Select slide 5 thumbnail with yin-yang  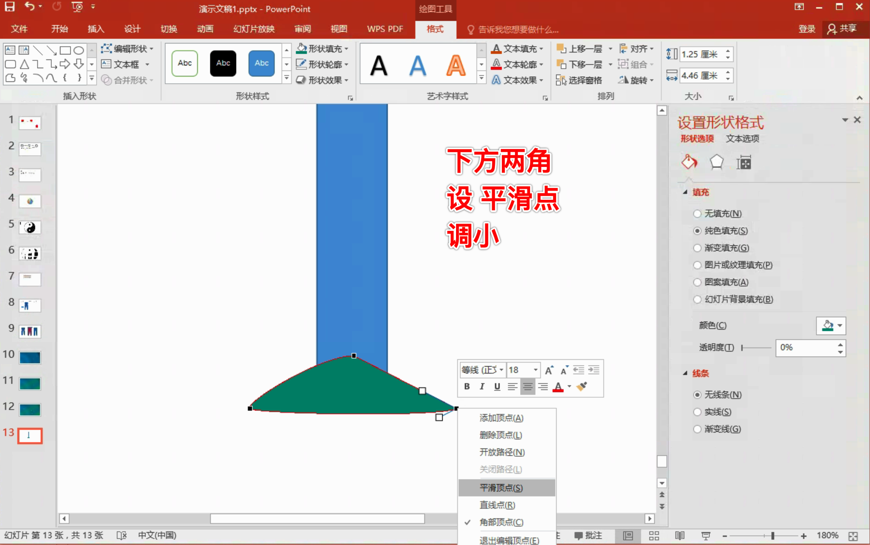(30, 227)
